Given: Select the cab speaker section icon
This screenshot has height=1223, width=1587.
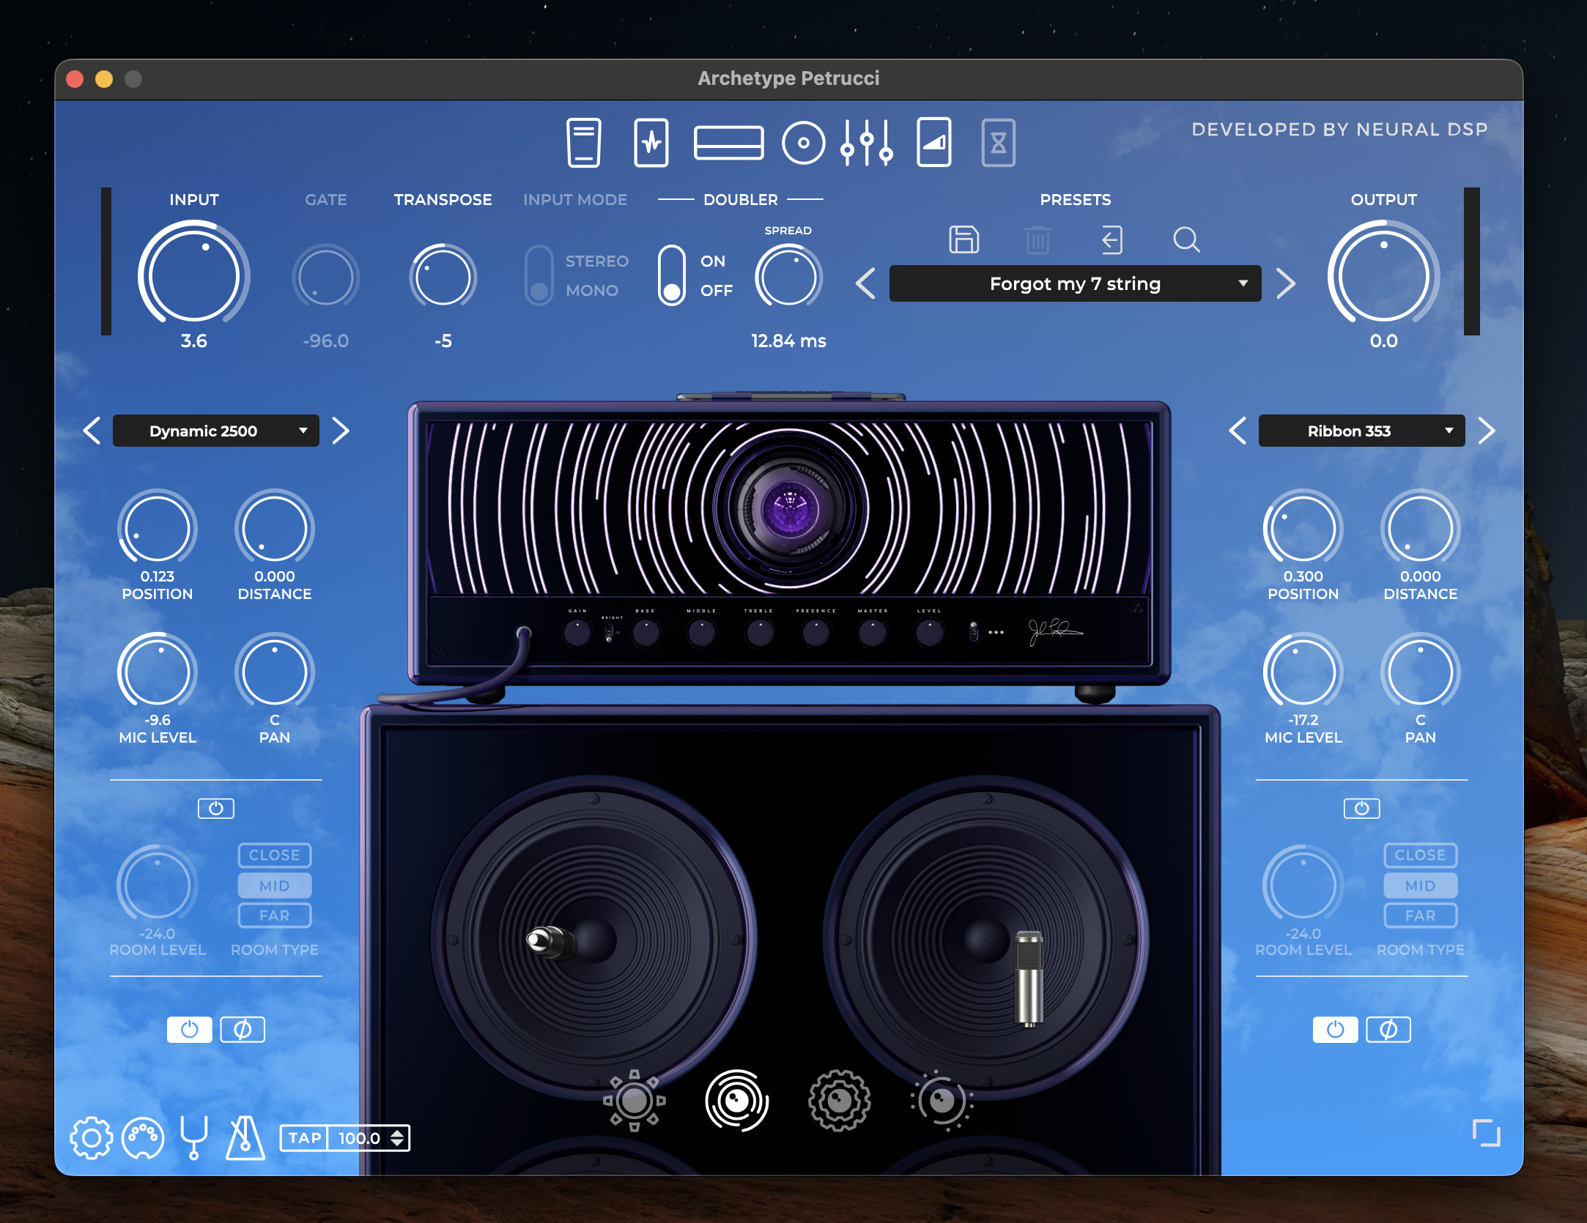Looking at the screenshot, I should tap(803, 142).
